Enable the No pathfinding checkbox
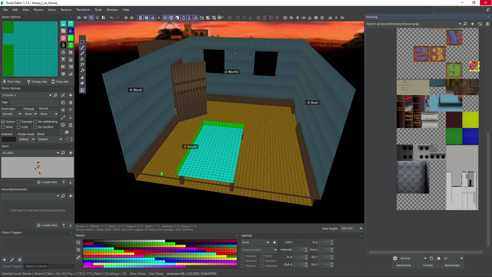492x277 pixels. [x=35, y=122]
